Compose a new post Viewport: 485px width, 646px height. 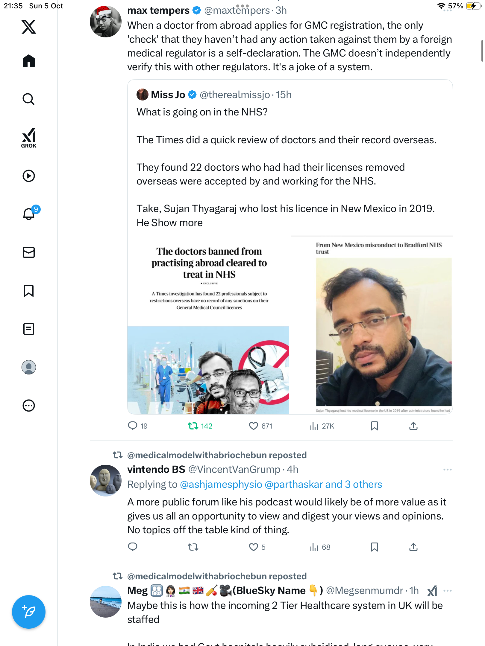click(29, 612)
